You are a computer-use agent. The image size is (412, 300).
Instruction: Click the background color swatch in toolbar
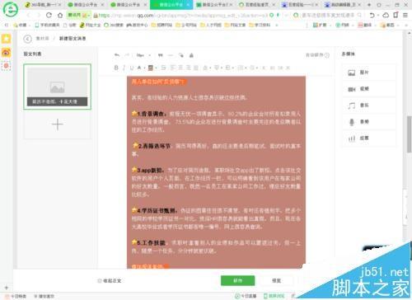coord(151,68)
